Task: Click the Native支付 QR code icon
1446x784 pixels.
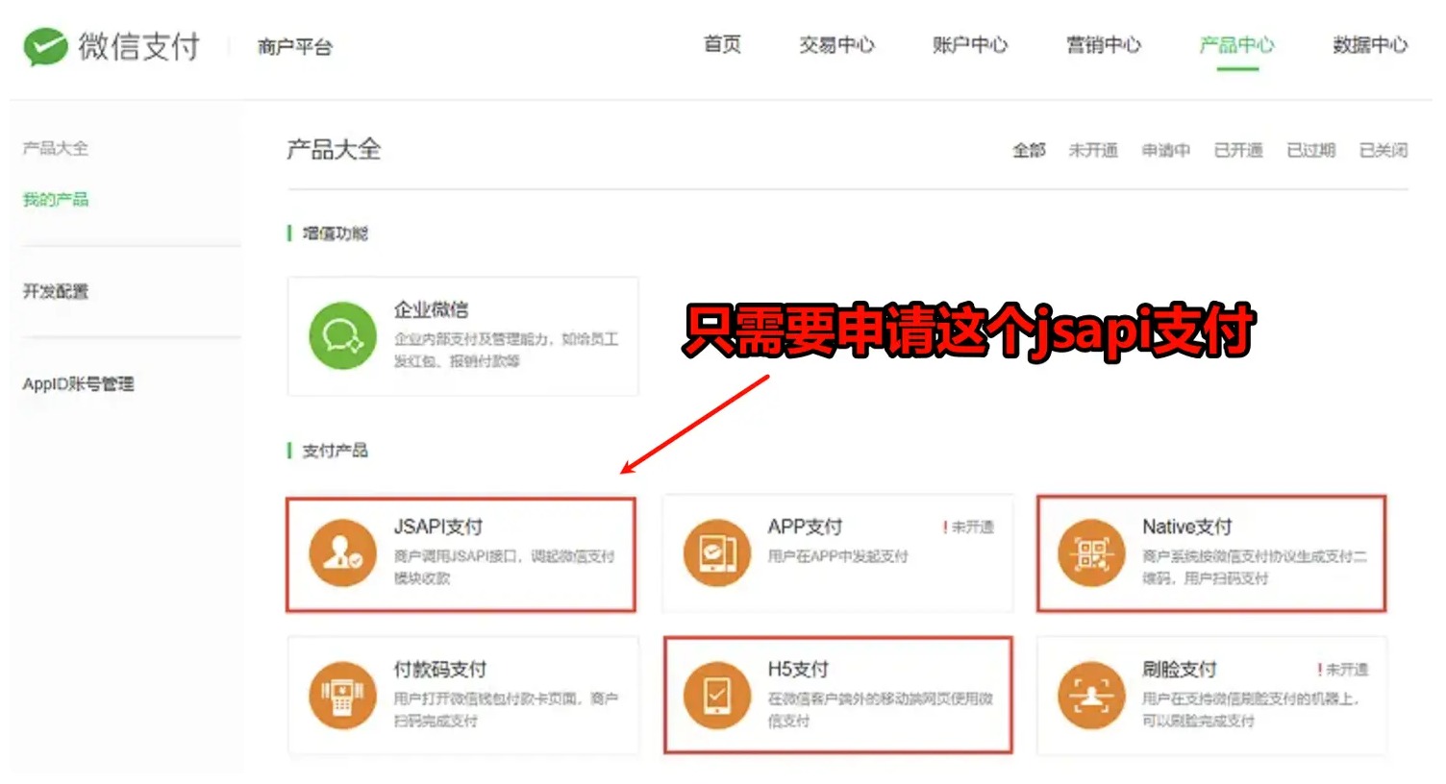Action: (x=1090, y=553)
